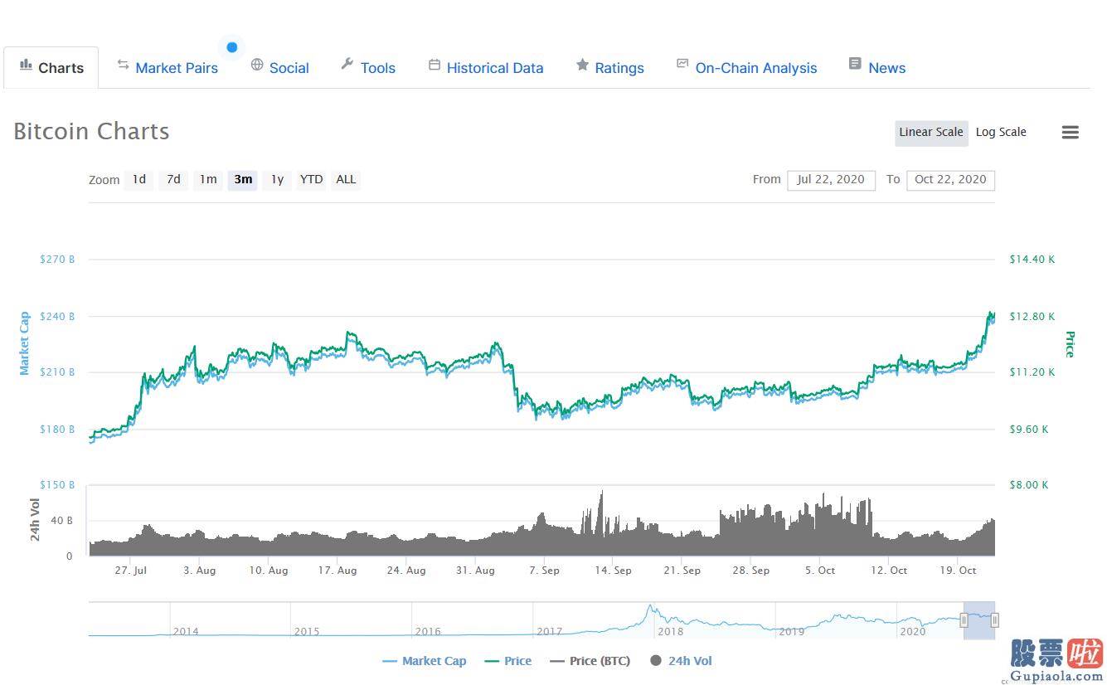Set zoom range to 1m
This screenshot has width=1107, height=685.
(208, 179)
